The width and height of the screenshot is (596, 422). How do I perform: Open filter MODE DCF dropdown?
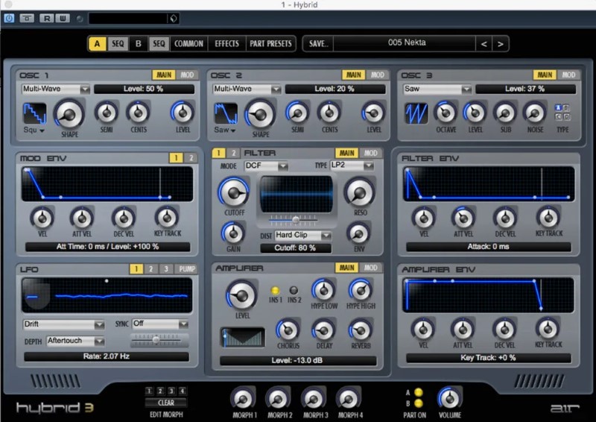point(266,166)
